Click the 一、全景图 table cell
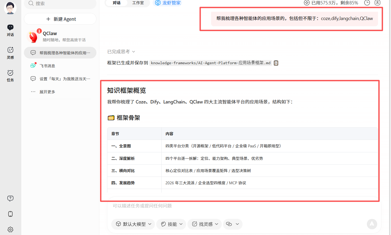391x235 pixels. tap(134, 146)
